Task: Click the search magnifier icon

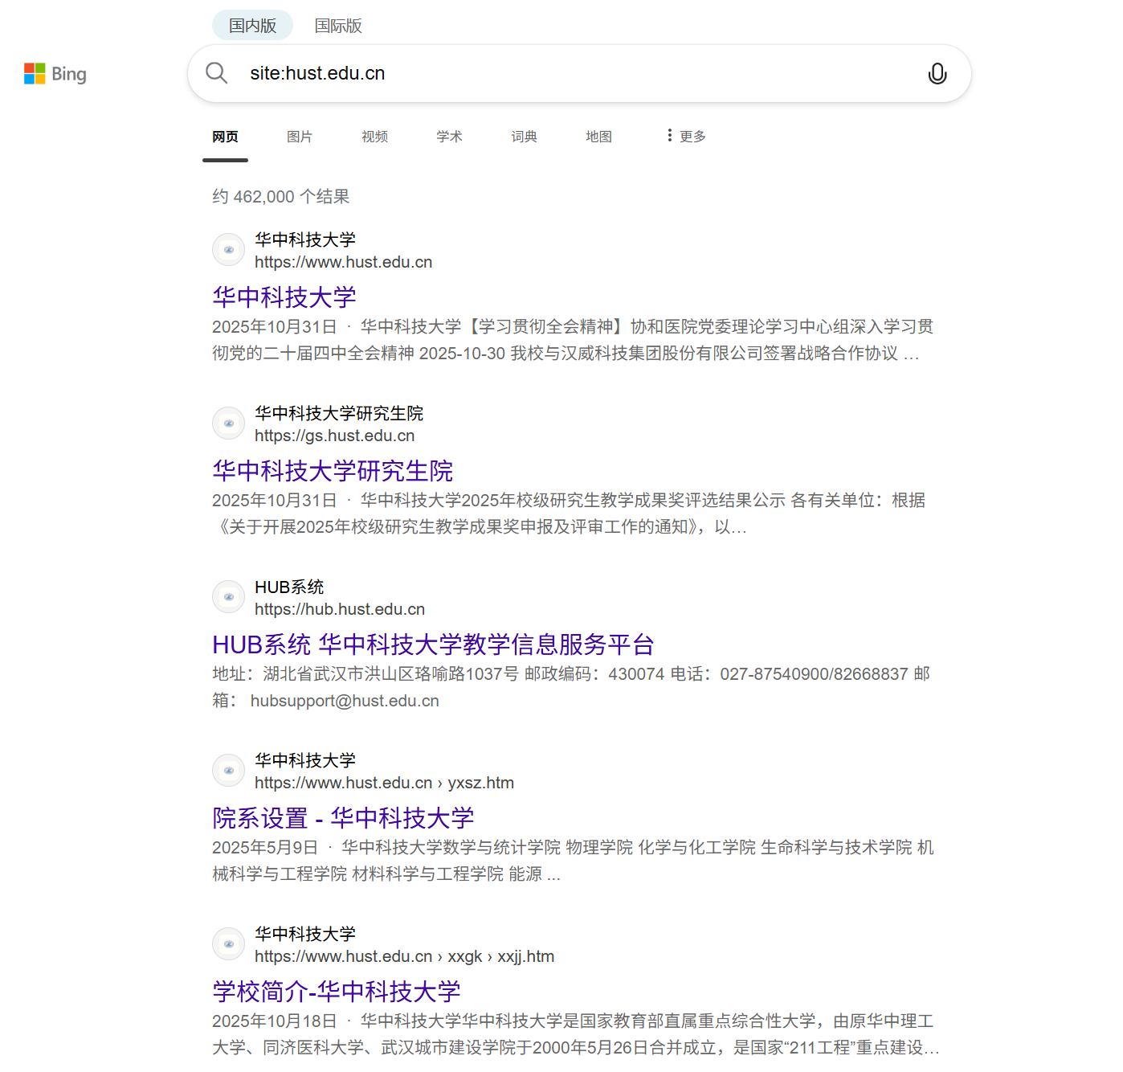Action: click(216, 73)
